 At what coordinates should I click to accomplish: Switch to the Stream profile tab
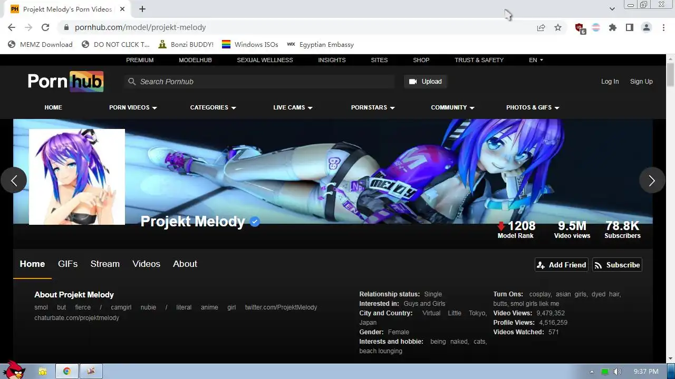[105, 264]
